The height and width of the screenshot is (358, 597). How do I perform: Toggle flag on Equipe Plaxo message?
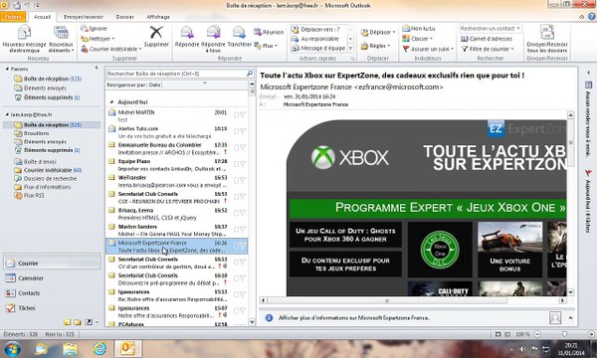point(243,164)
